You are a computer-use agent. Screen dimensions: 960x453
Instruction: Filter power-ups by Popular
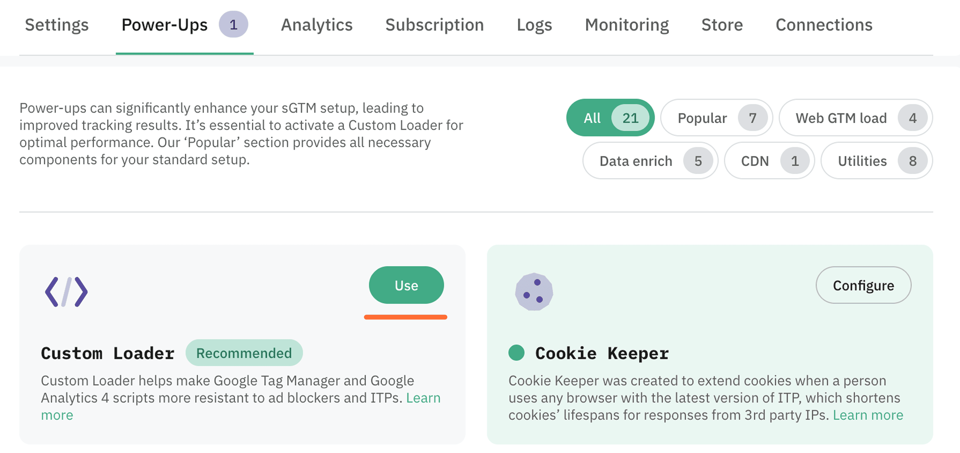tap(716, 118)
